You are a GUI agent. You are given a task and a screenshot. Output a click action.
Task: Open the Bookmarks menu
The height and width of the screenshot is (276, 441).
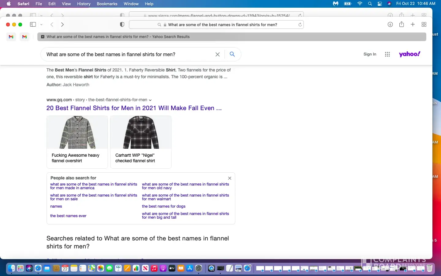107,4
